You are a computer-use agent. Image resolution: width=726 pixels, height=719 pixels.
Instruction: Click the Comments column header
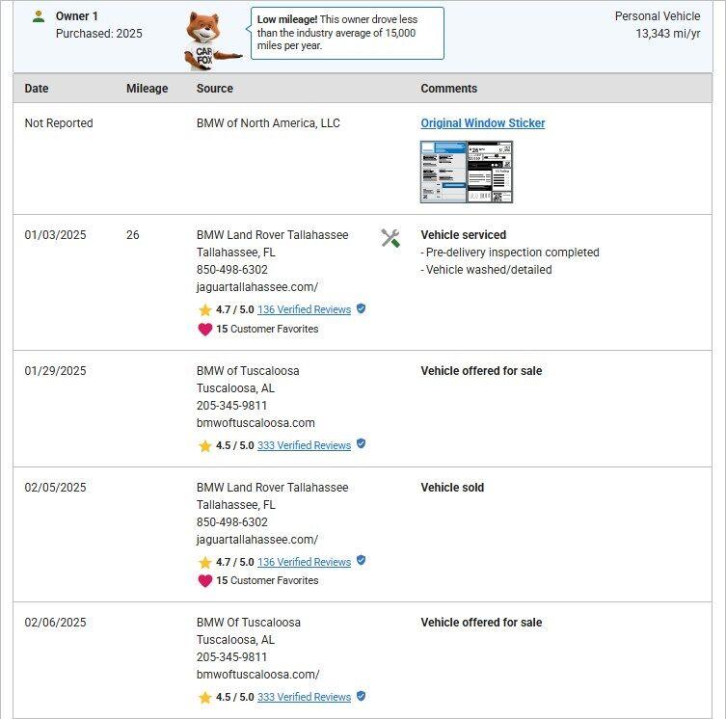pyautogui.click(x=448, y=89)
